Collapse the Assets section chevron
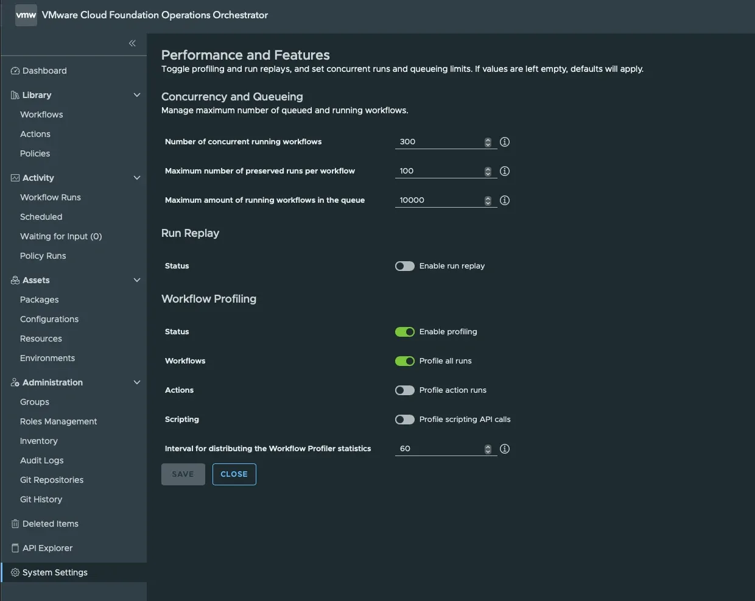Viewport: 755px width, 601px height. tap(137, 280)
